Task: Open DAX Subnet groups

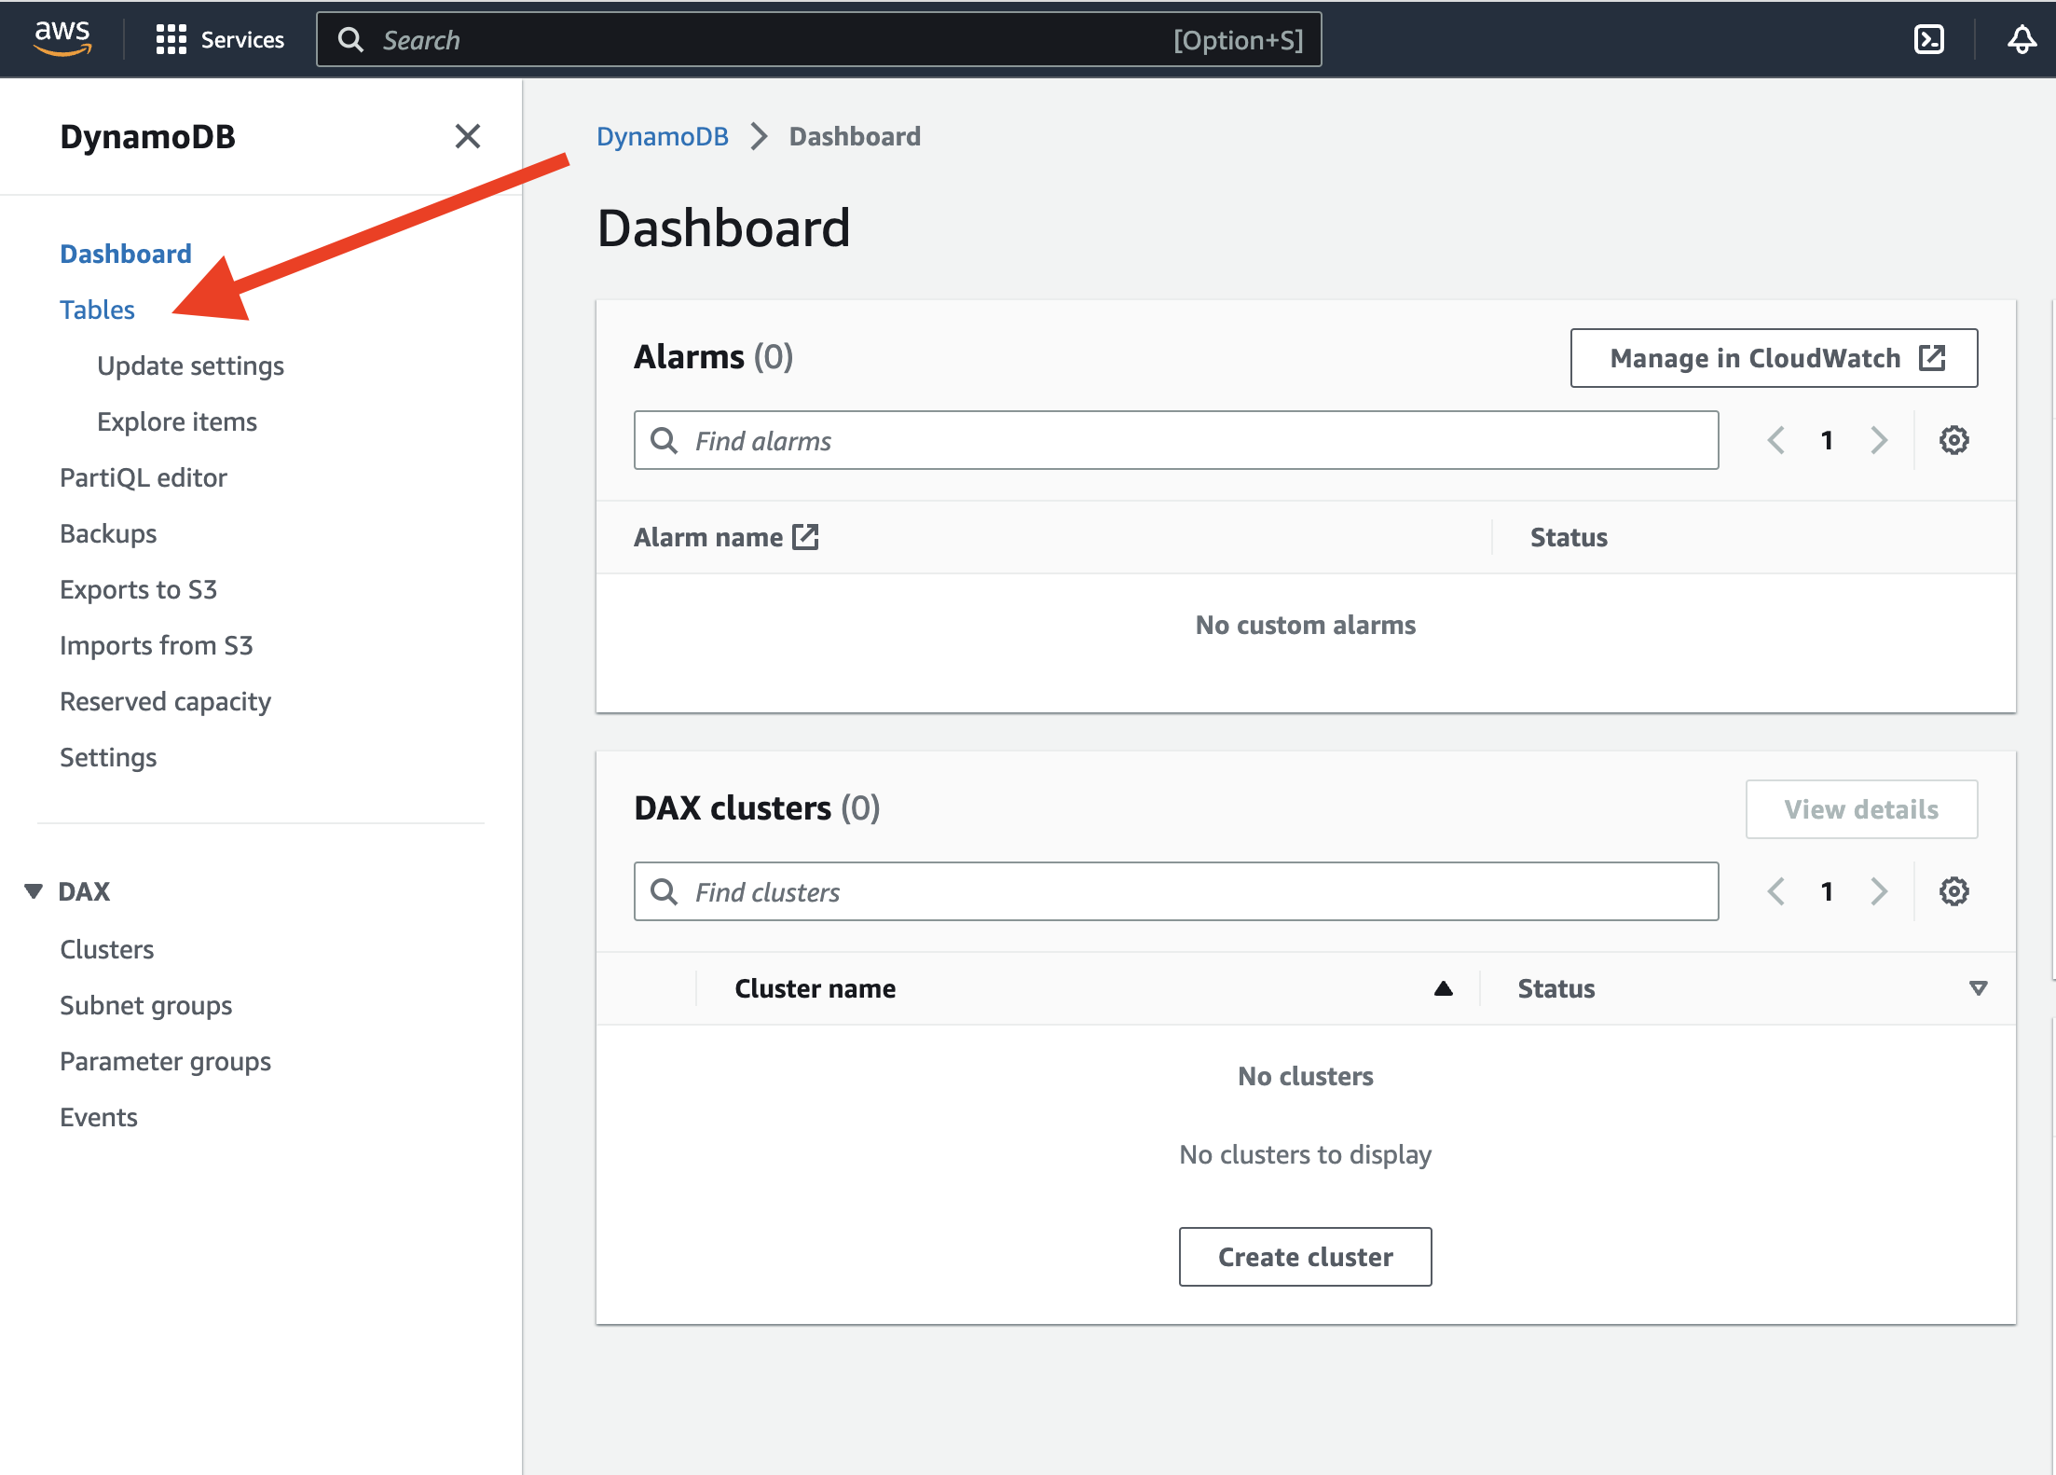Action: pos(146,1005)
